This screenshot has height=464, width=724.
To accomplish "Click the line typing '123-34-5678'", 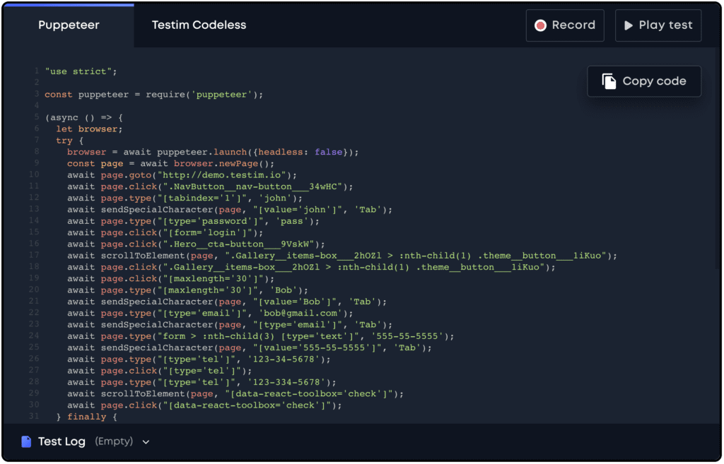I will (199, 359).
